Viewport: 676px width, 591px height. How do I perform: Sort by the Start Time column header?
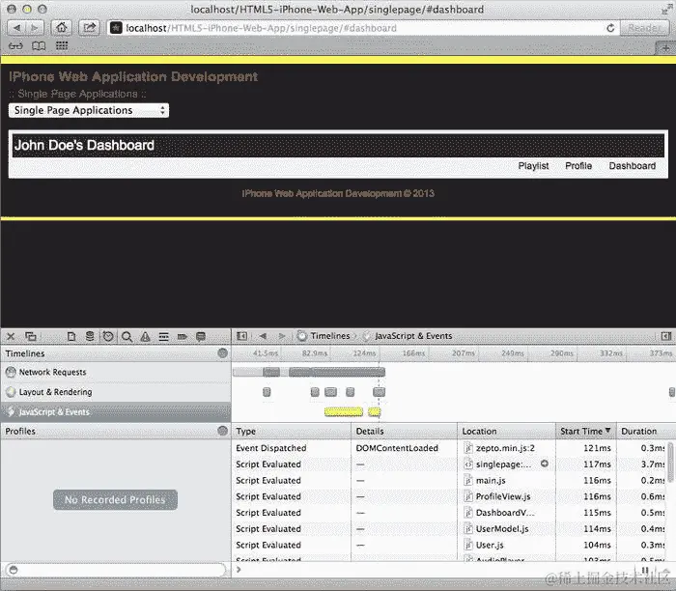[586, 431]
